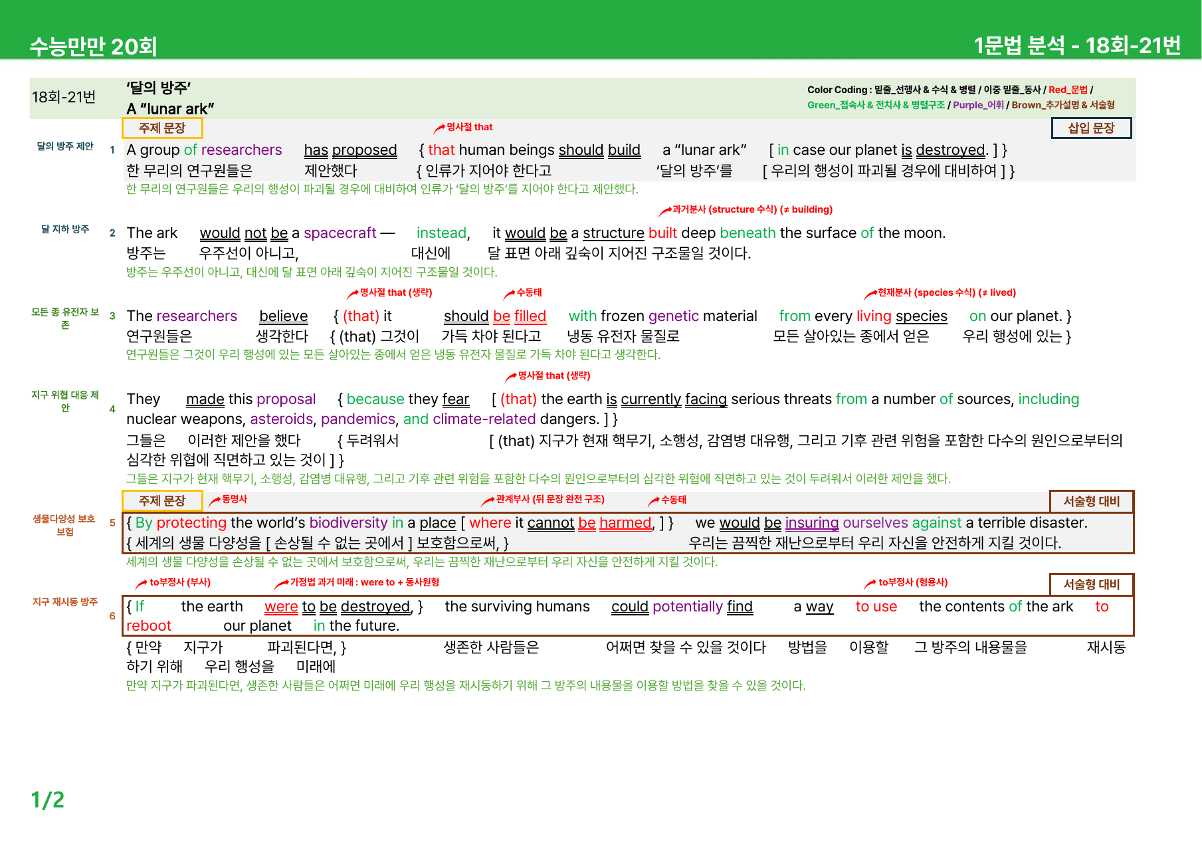Click the underlined 'has proposed' in sentence 1
The image size is (1202, 850).
click(x=350, y=150)
